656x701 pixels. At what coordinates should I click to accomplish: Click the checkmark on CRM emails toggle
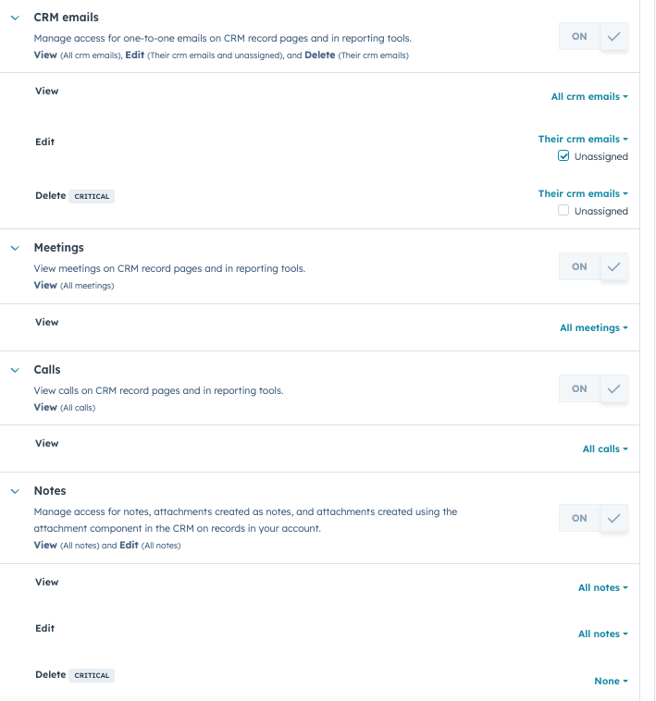(614, 36)
